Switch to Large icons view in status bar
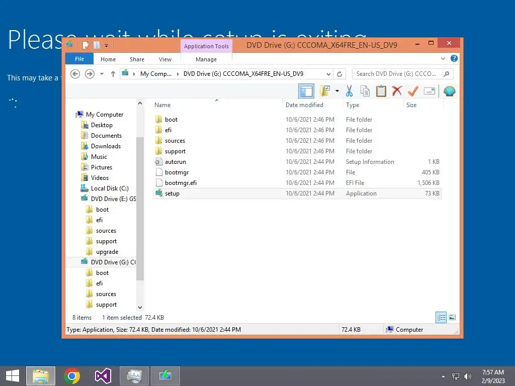 (x=452, y=317)
